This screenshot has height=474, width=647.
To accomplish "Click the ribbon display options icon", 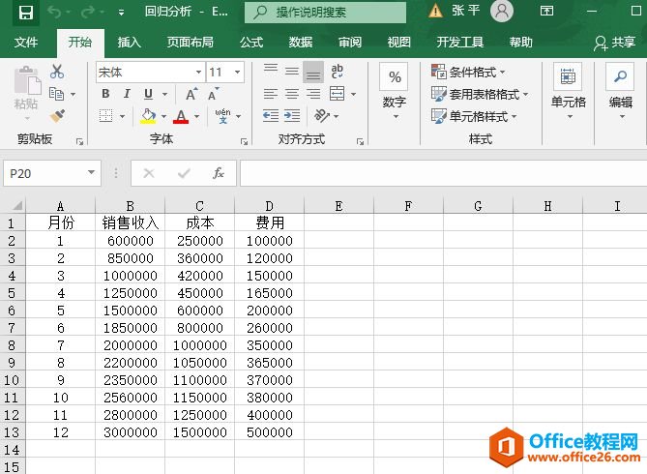I will pos(546,12).
